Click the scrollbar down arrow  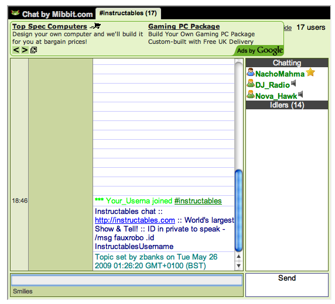point(238,266)
